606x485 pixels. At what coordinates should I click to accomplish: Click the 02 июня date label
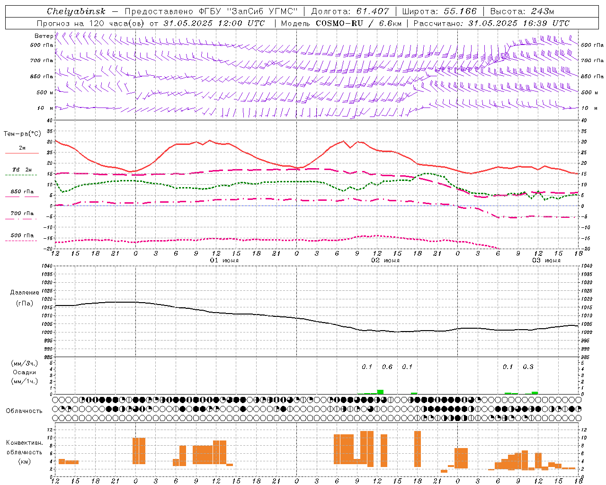click(385, 260)
